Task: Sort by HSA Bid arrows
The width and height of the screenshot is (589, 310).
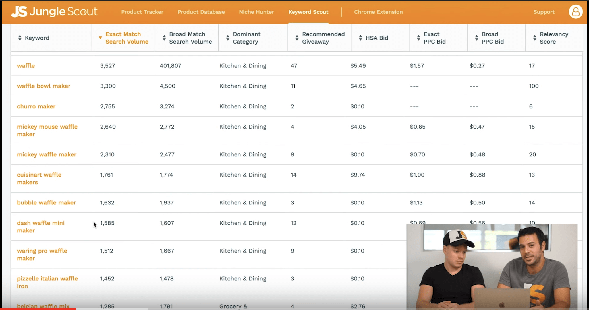Action: click(x=360, y=38)
